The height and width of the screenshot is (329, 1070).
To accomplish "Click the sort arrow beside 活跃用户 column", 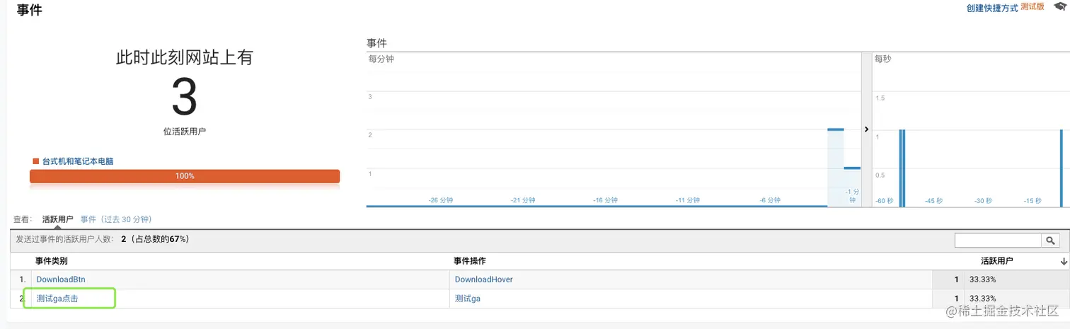I will pos(1064,262).
